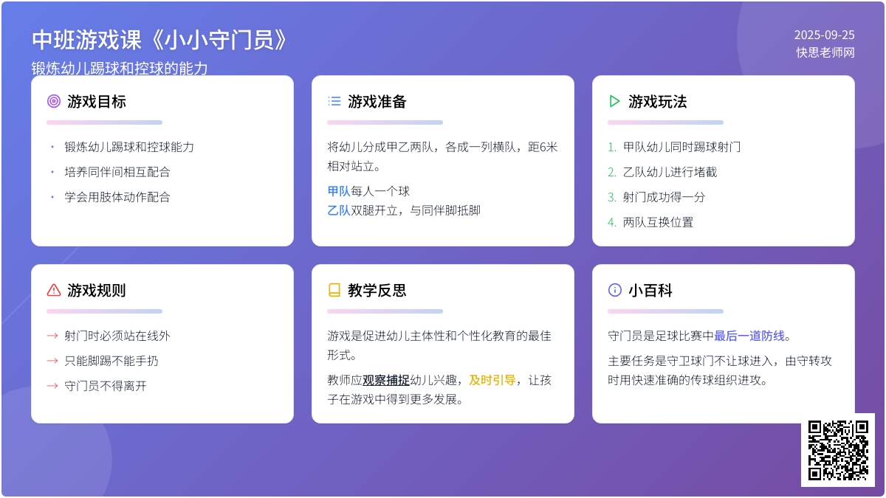The width and height of the screenshot is (886, 498).
Task: Click the 最后一道防线 highlighted phrase
Action: tap(749, 336)
